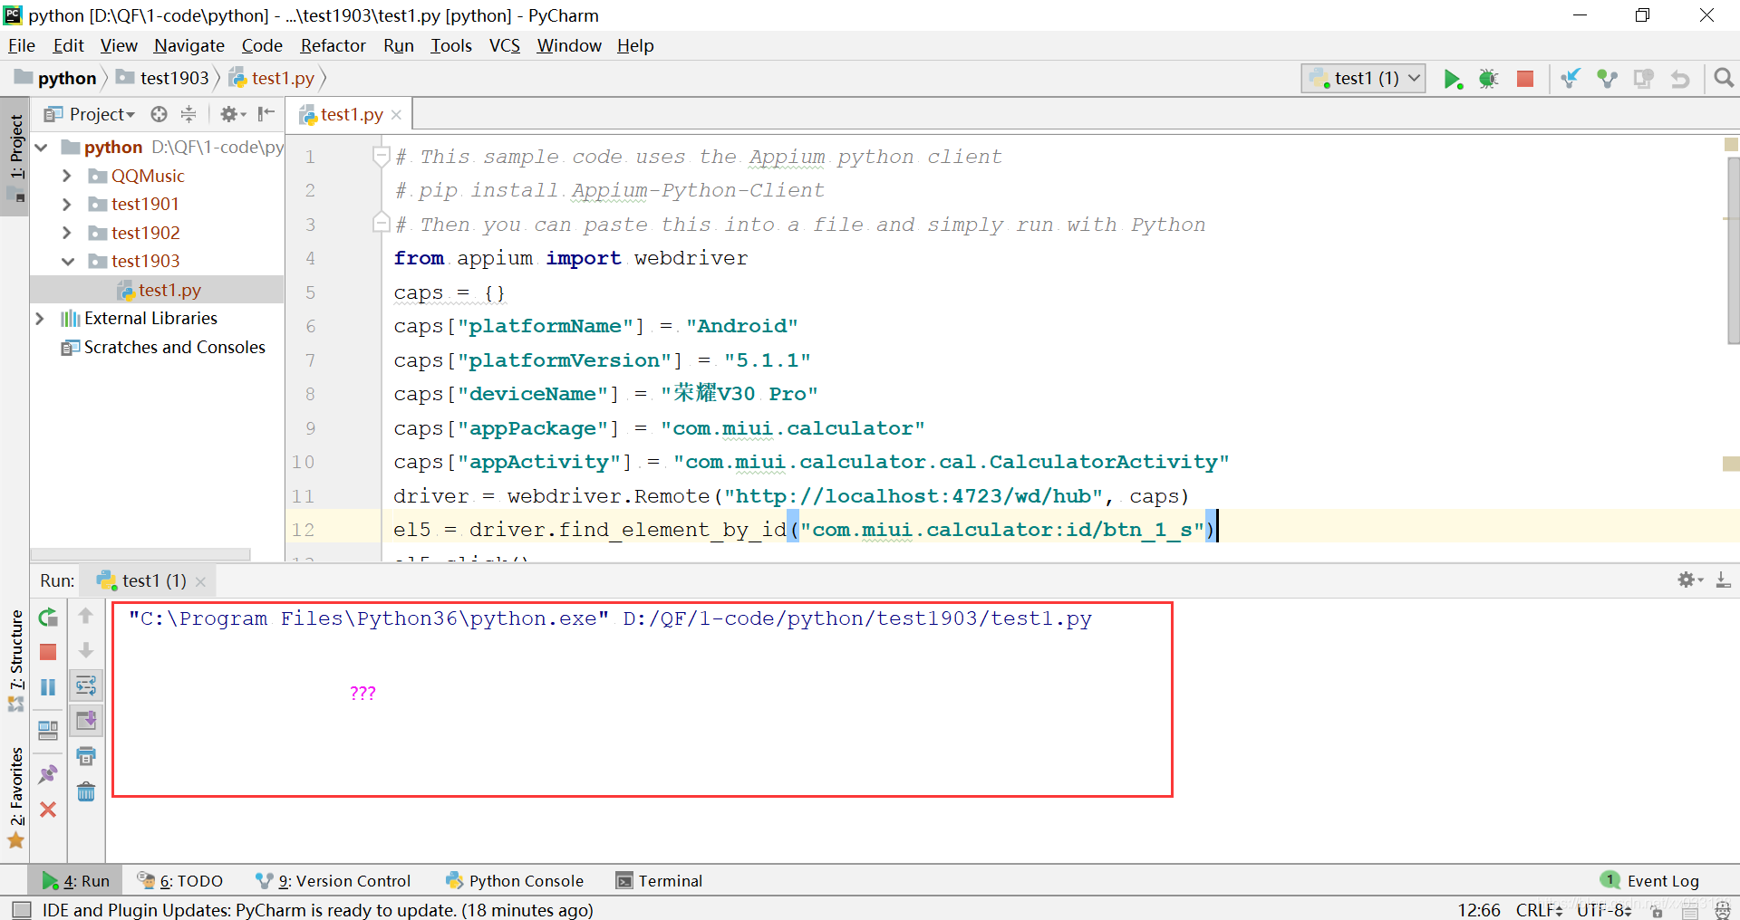Screen dimensions: 1740x920
Task: Open the Refactor menu
Action: click(333, 45)
